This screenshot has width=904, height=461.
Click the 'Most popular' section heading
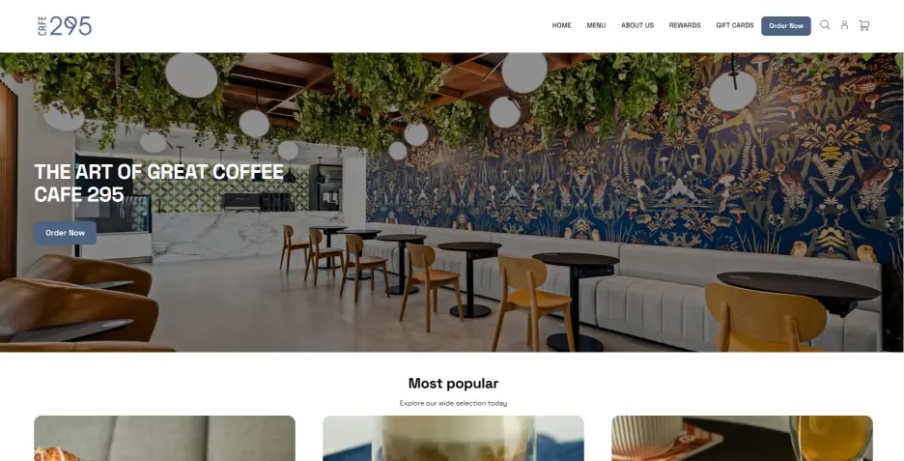pos(453,384)
